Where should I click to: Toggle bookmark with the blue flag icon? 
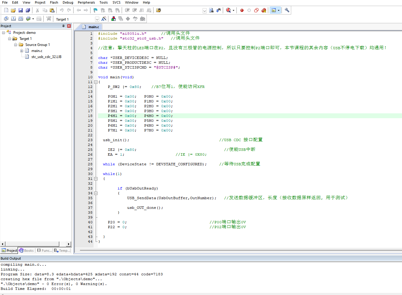(x=95, y=10)
